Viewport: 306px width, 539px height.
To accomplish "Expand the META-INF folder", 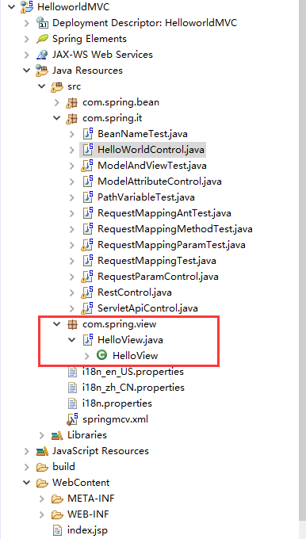I will coord(41,499).
